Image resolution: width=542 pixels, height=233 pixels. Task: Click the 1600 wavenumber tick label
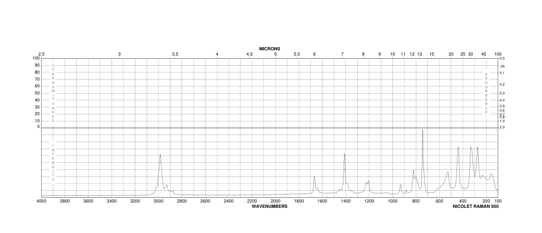[x=322, y=201]
